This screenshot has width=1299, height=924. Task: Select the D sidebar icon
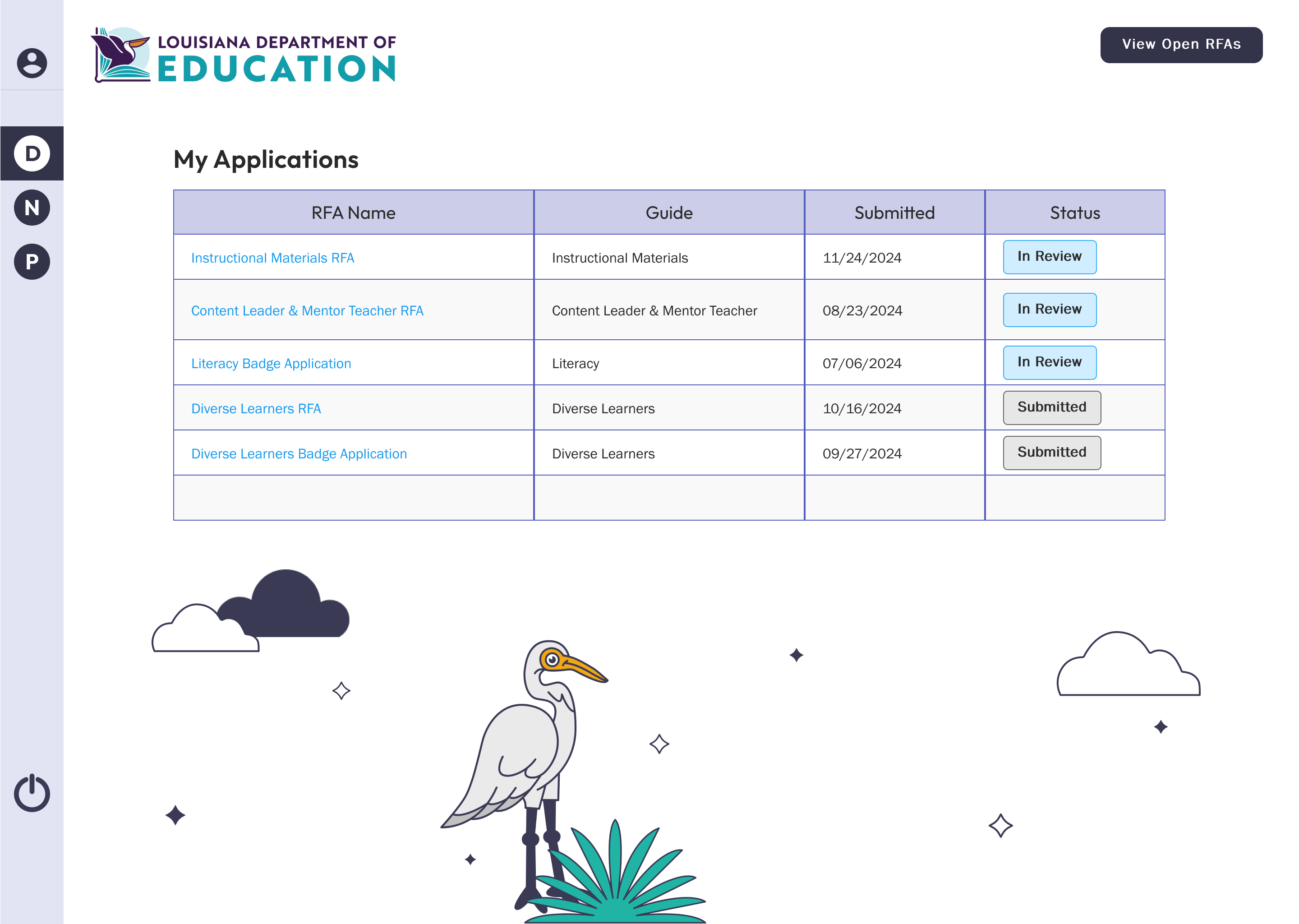(32, 153)
